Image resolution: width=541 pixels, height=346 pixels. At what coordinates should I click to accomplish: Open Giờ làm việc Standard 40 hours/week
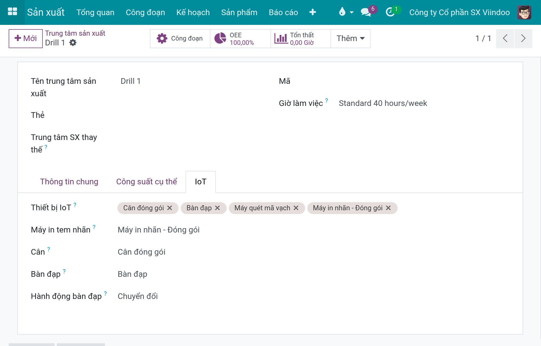click(x=383, y=103)
